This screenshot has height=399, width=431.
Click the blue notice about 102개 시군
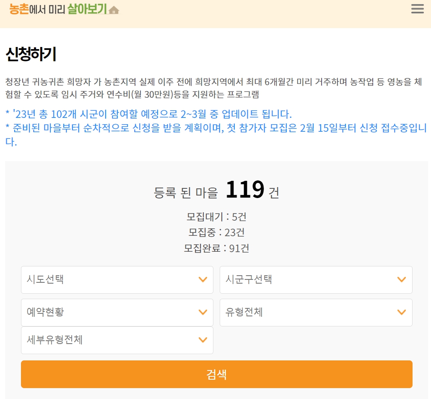click(x=148, y=114)
